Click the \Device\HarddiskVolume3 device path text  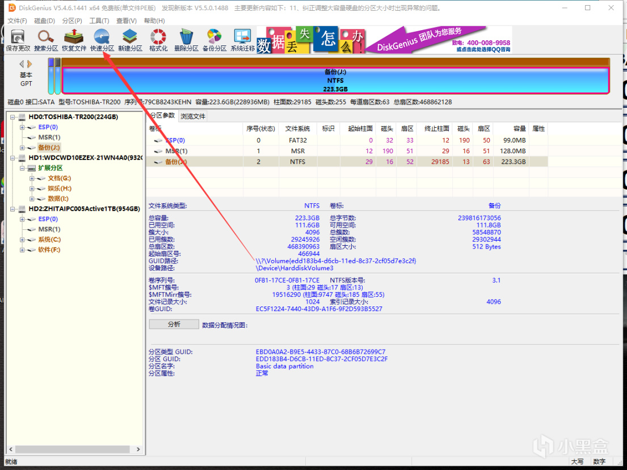pos(294,268)
